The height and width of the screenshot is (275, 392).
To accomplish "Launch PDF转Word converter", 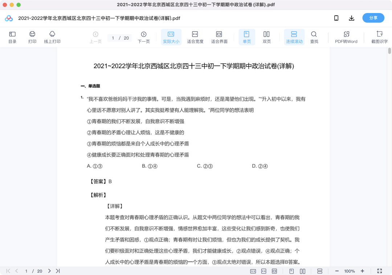I will pyautogui.click(x=346, y=37).
